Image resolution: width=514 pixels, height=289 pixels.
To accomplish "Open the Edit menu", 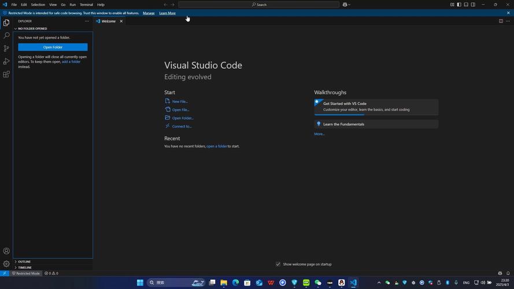I will click(24, 5).
